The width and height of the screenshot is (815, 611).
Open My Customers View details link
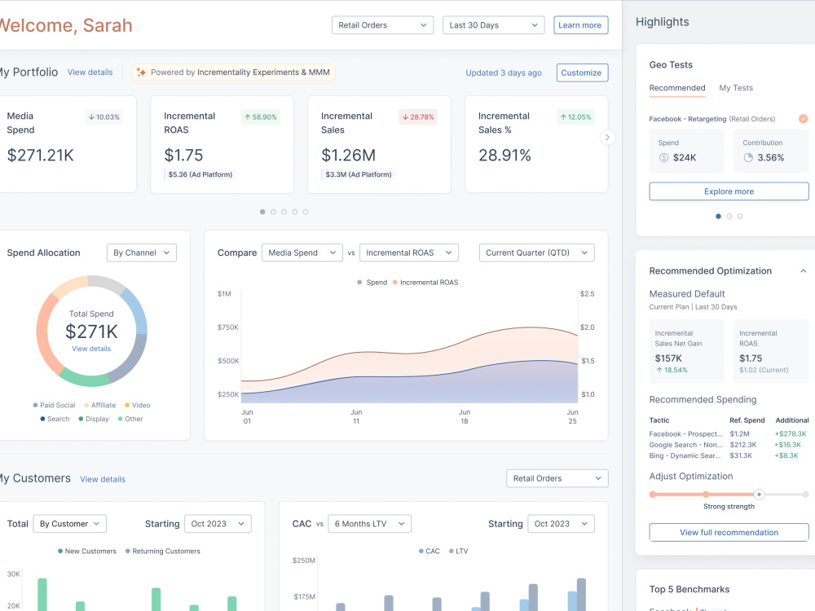coord(103,479)
